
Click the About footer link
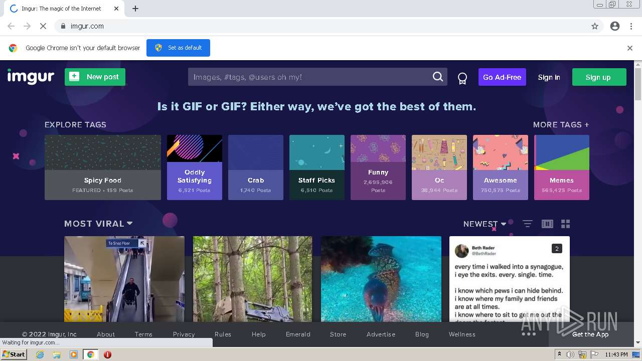(106, 334)
